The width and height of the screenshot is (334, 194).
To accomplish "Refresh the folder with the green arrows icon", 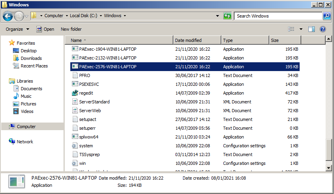I will click(x=227, y=16).
